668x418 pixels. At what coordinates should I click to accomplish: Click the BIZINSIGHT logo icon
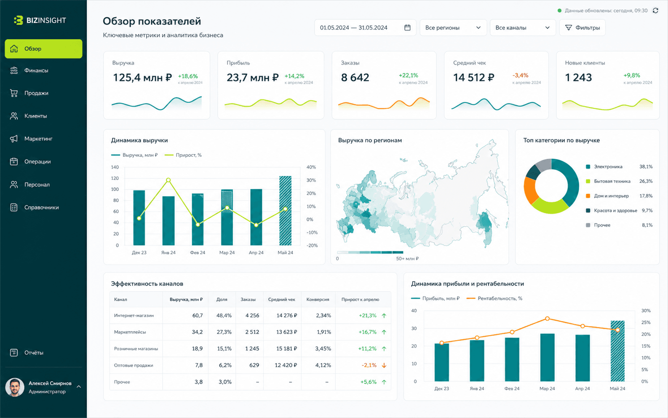point(18,20)
